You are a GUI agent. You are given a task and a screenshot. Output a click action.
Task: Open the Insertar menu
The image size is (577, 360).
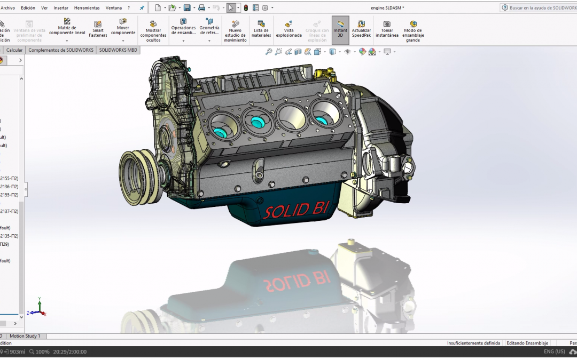61,7
